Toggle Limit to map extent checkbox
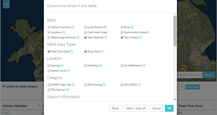Screen dimensions: 217x115 click(x=4, y=86)
